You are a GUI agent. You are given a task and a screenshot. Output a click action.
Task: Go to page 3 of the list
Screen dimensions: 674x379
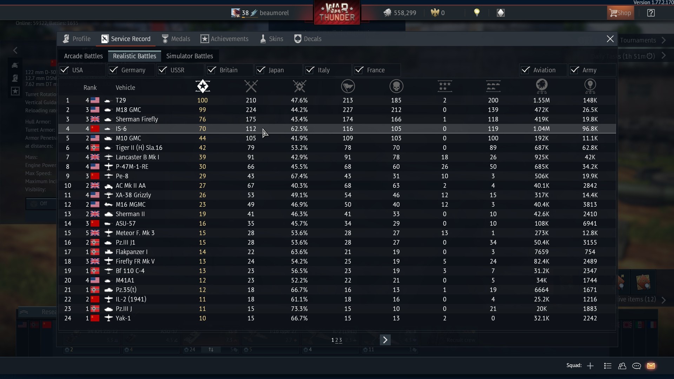341,340
